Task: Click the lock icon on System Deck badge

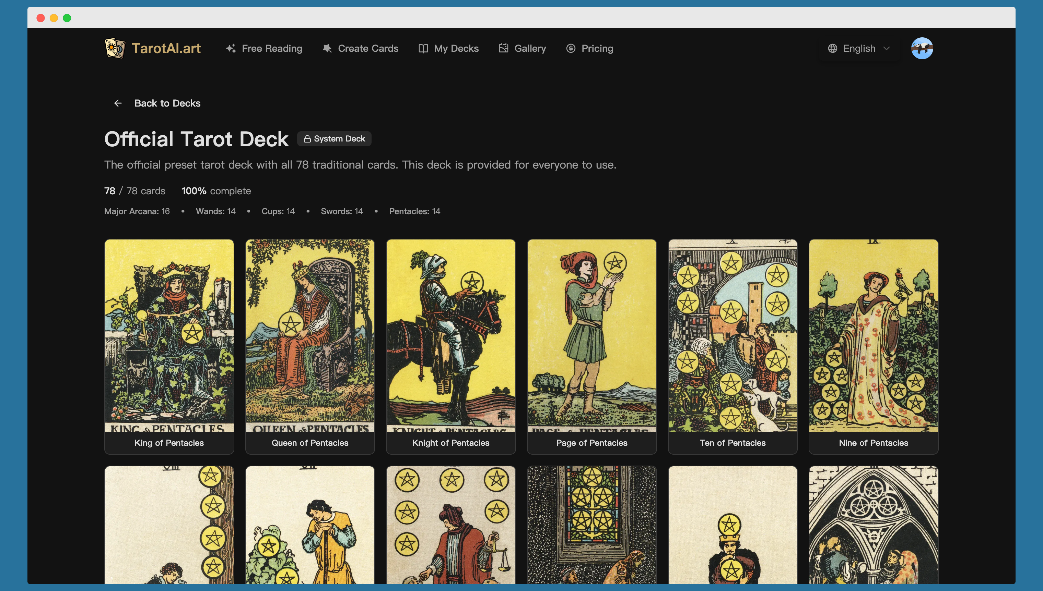Action: click(308, 138)
